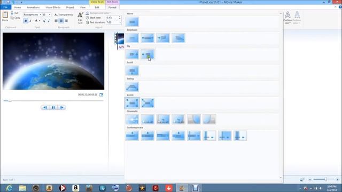View preview in full screen

[x=101, y=95]
